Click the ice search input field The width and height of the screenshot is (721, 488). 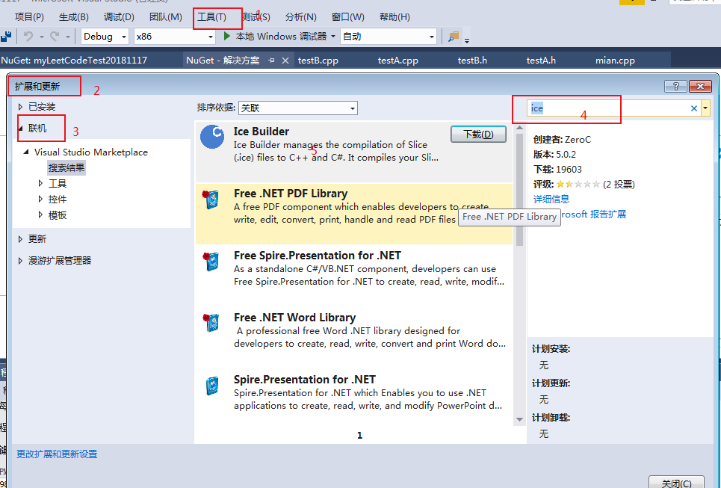coord(608,108)
